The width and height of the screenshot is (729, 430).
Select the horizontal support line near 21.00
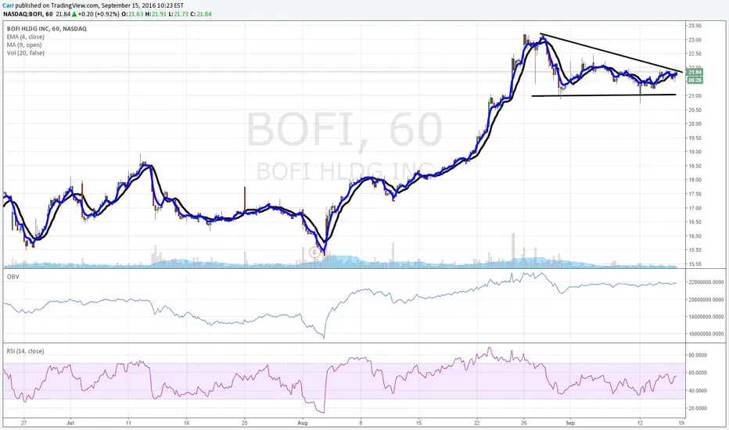(x=604, y=95)
